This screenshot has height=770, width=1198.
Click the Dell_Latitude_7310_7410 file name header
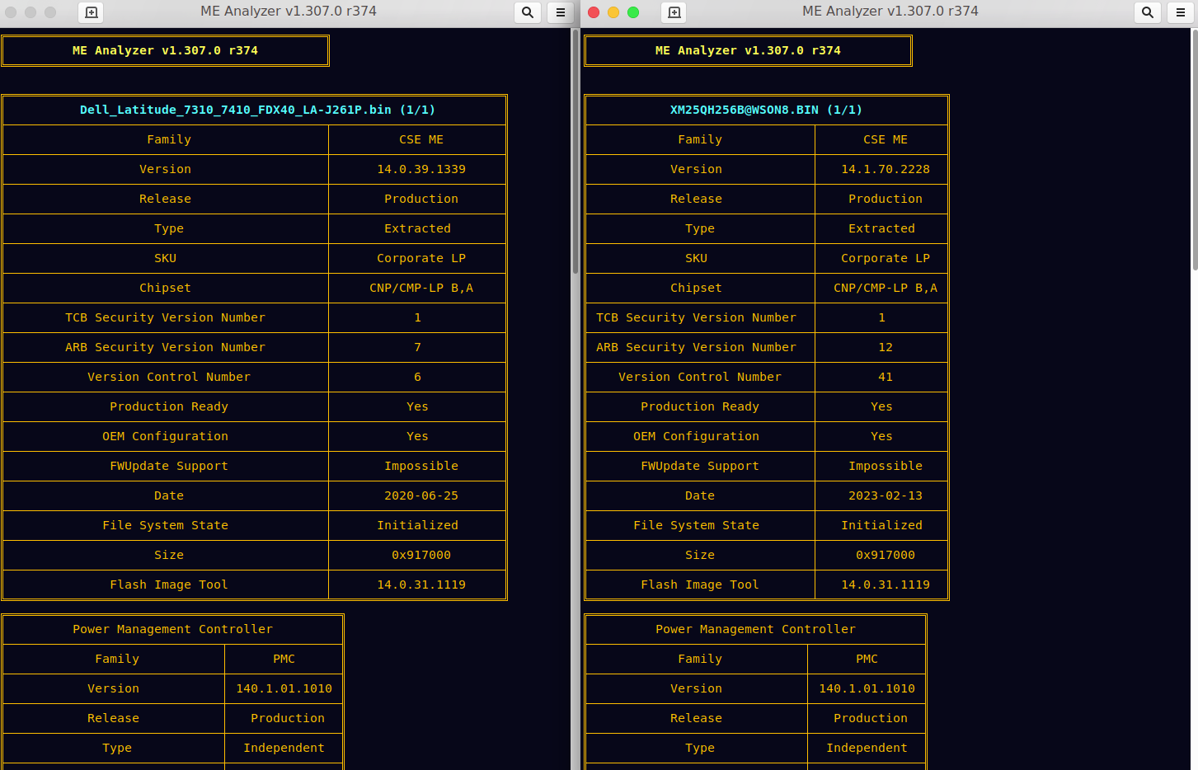tap(256, 110)
